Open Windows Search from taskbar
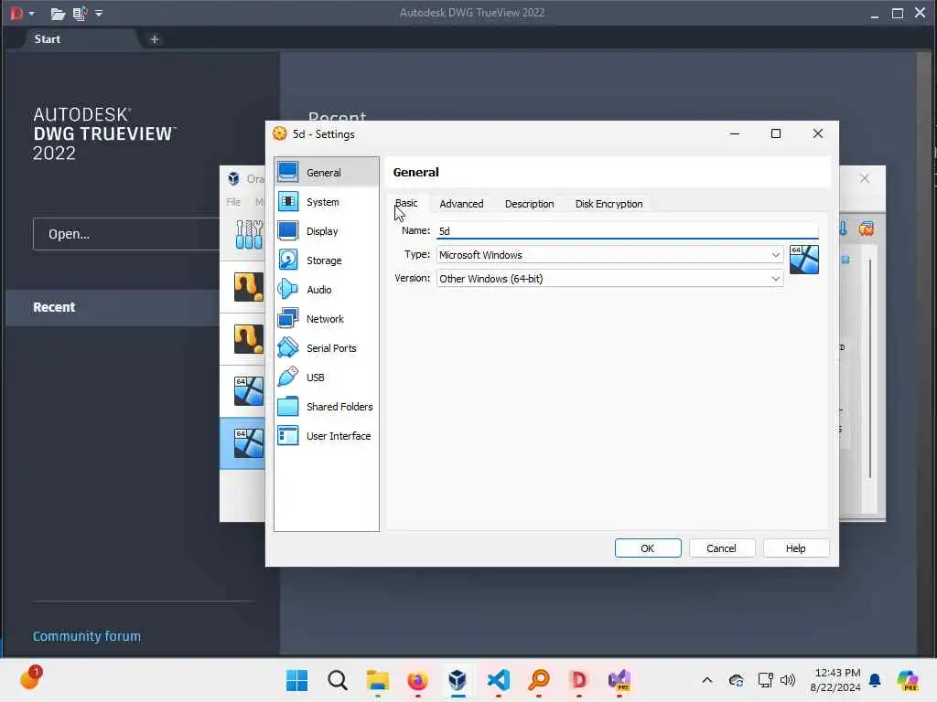 (337, 680)
